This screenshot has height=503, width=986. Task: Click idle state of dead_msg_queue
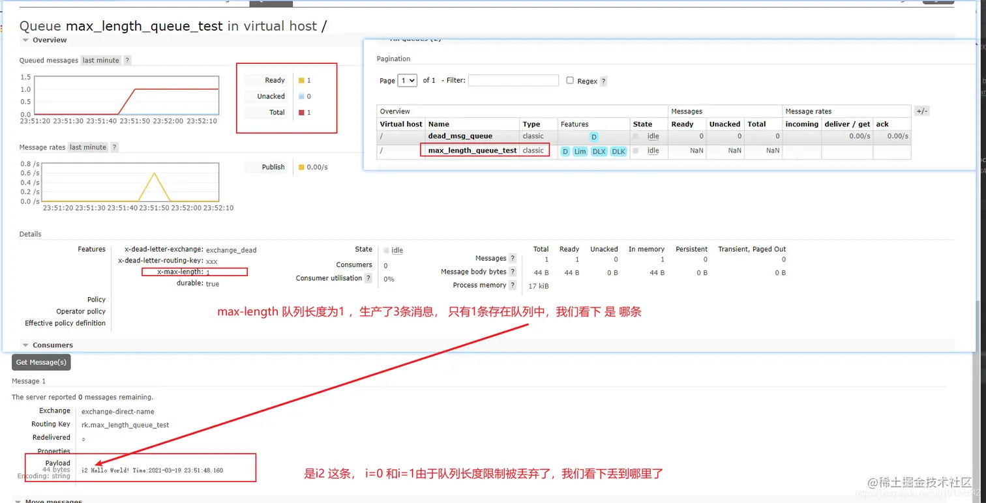coord(653,136)
